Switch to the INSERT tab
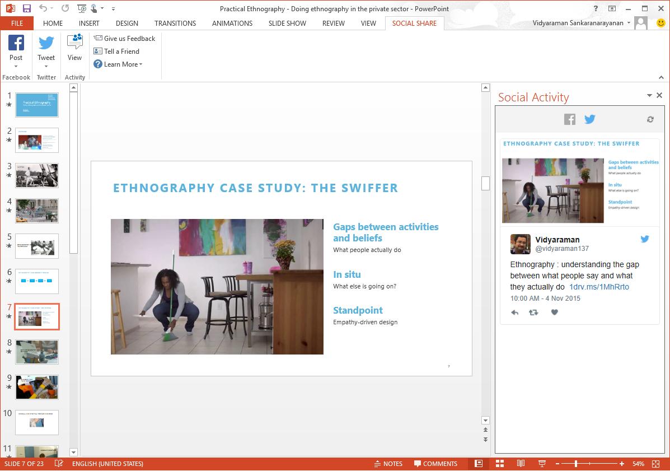 coord(89,23)
